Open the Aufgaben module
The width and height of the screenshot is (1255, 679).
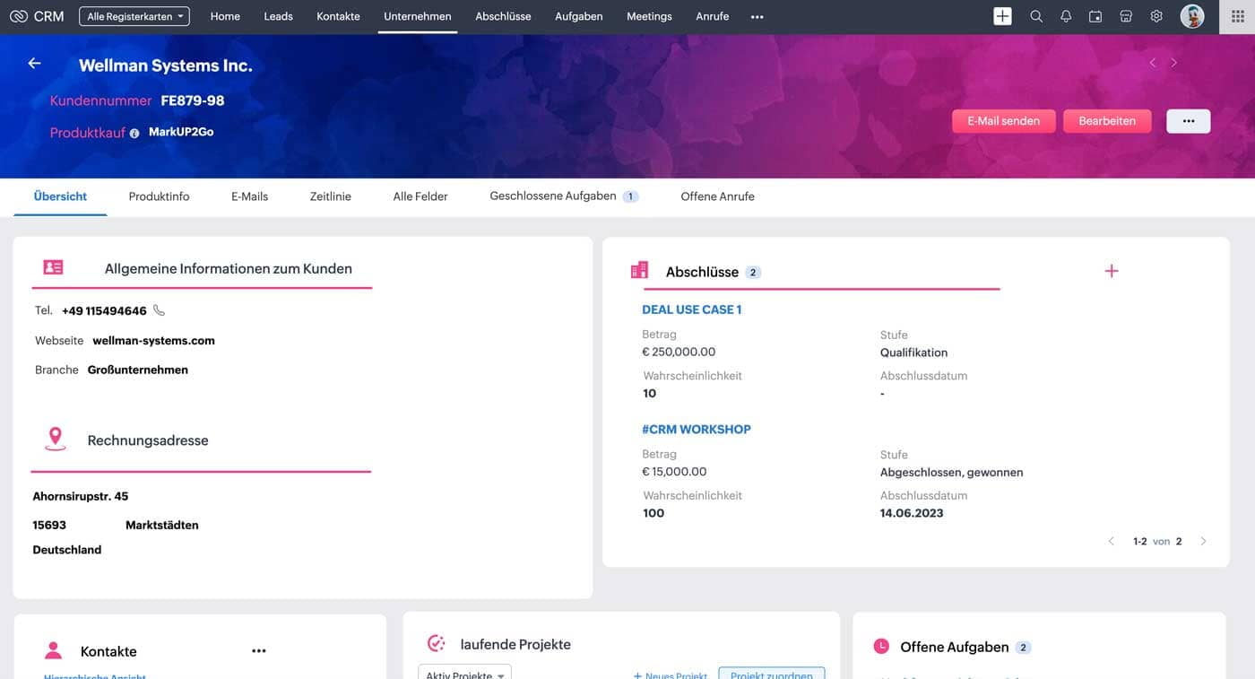(579, 16)
